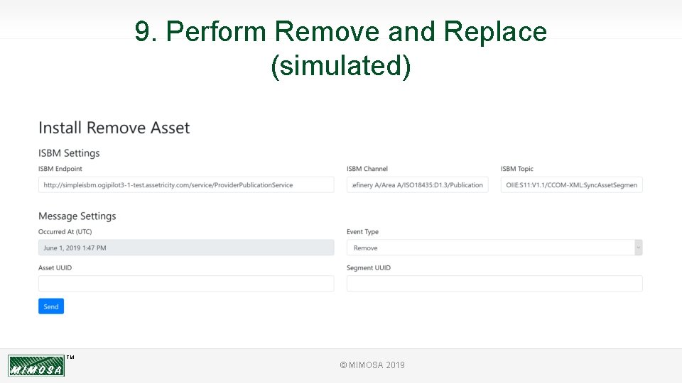Click the Event Type dropdown arrow
This screenshot has width=682, height=383.
[x=638, y=248]
